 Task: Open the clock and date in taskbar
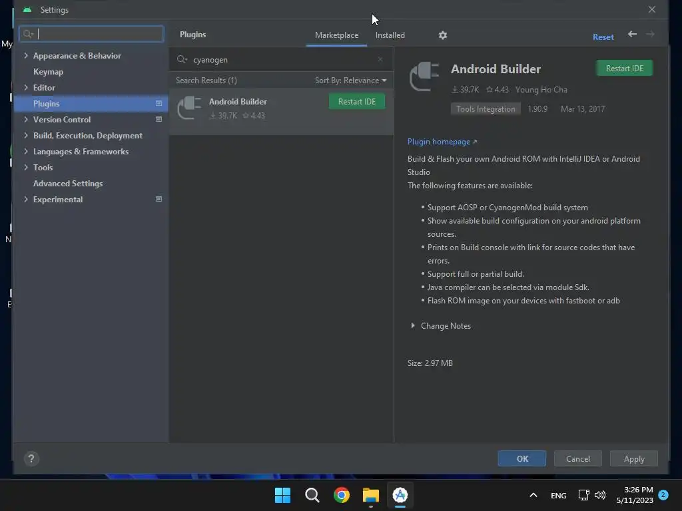[635, 495]
